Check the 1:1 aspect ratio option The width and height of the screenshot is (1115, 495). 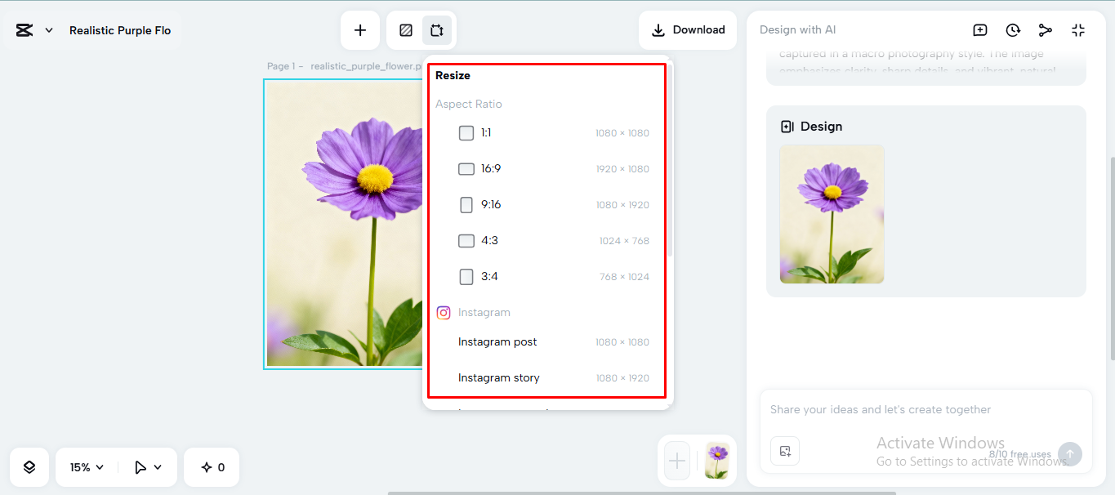tap(466, 132)
